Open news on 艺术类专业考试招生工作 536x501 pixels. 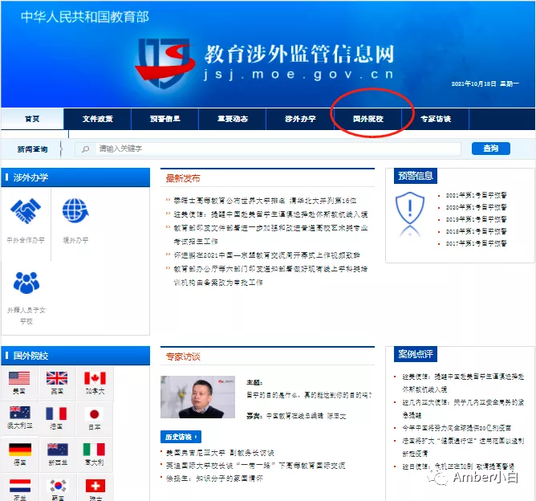270,234
